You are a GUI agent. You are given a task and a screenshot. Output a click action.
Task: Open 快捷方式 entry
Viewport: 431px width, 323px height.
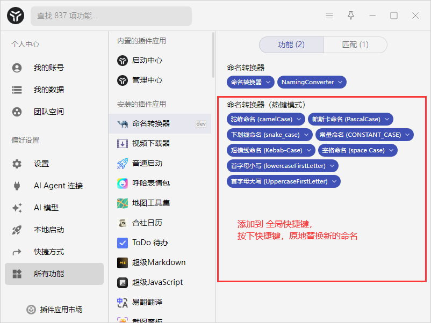54,252
